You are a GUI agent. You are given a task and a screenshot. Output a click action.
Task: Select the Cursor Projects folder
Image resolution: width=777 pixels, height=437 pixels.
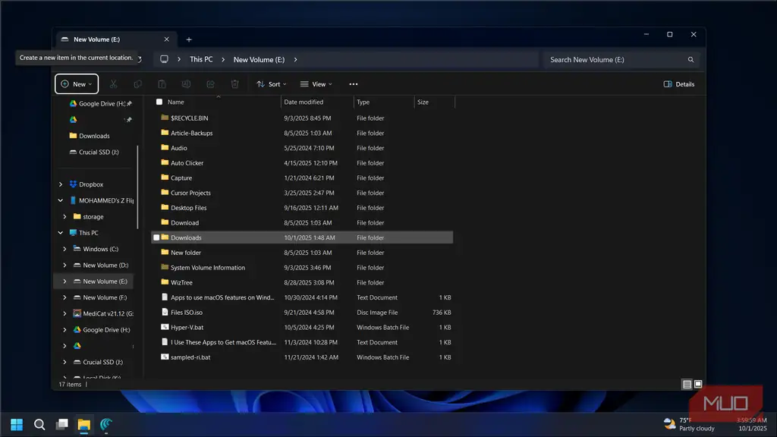click(x=302, y=193)
